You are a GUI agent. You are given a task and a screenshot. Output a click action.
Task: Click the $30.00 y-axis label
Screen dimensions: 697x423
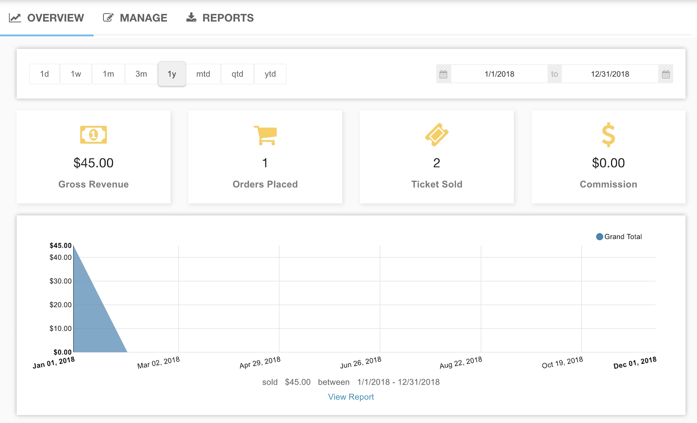[61, 281]
